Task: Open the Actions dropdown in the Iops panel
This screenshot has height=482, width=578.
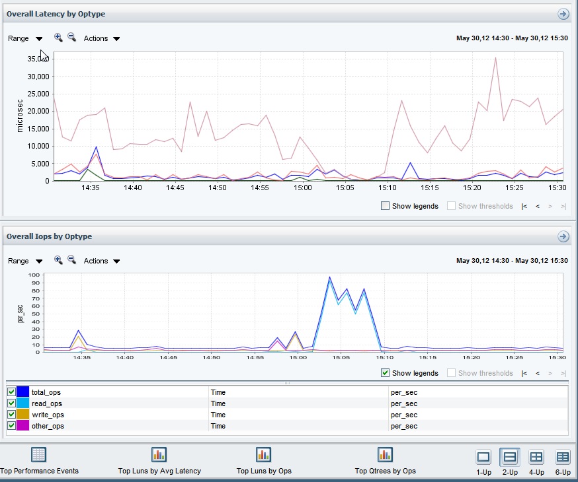Action: point(102,261)
